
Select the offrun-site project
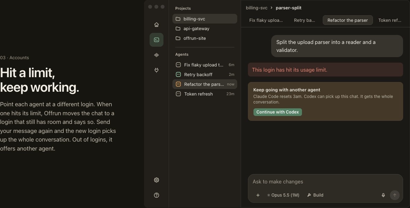(x=205, y=38)
